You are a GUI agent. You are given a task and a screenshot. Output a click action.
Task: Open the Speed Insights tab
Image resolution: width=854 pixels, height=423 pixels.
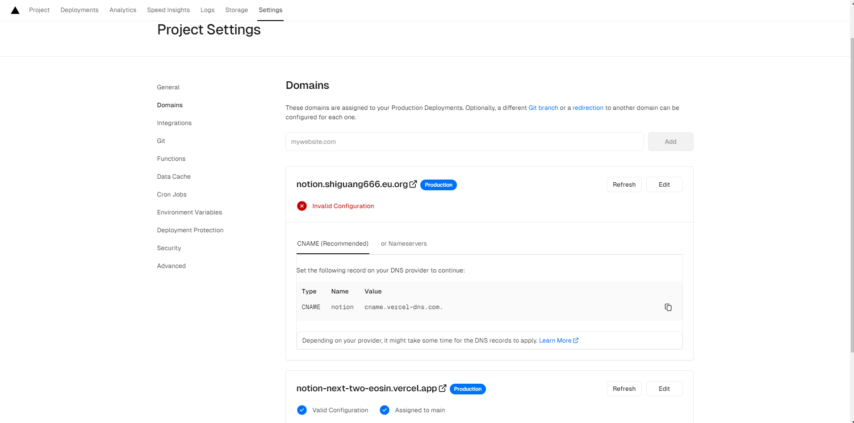pyautogui.click(x=168, y=10)
